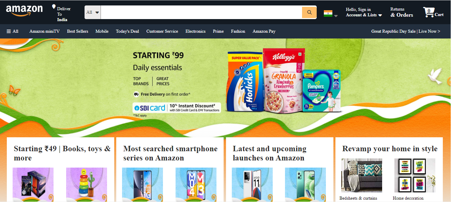Screen dimensions: 451x202
Task: Open Best Sellers in navigation bar
Action: tap(77, 31)
